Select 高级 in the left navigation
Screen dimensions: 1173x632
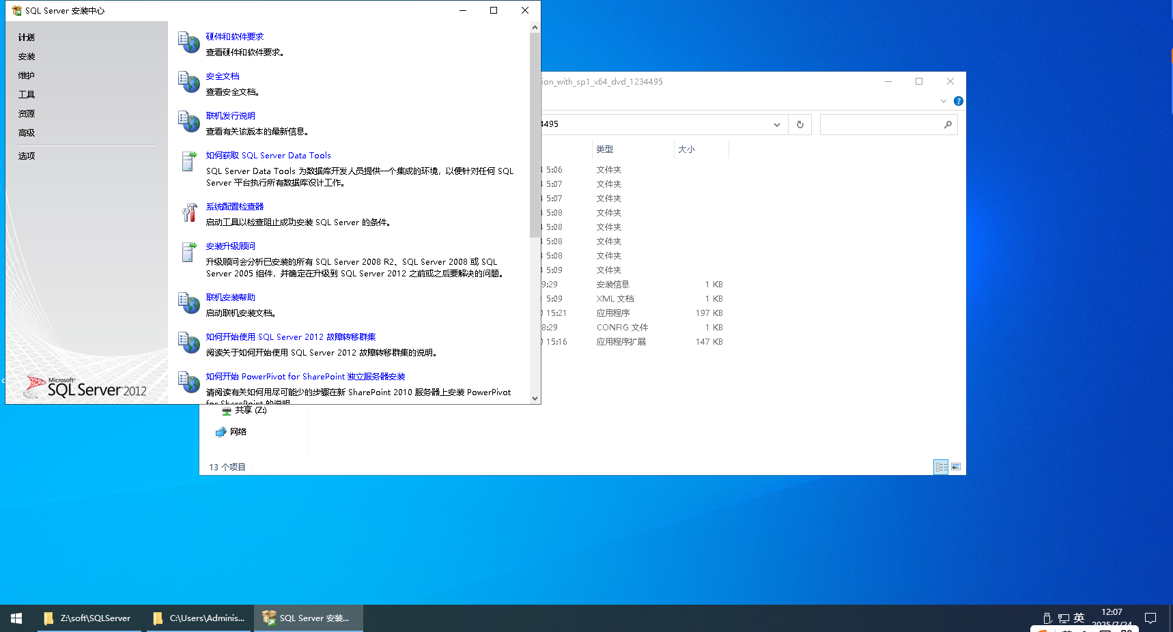pyautogui.click(x=27, y=133)
